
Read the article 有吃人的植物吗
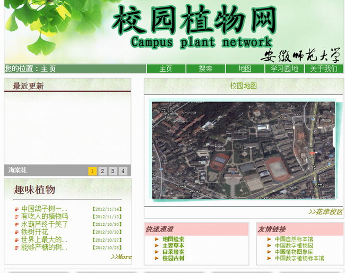(x=45, y=217)
